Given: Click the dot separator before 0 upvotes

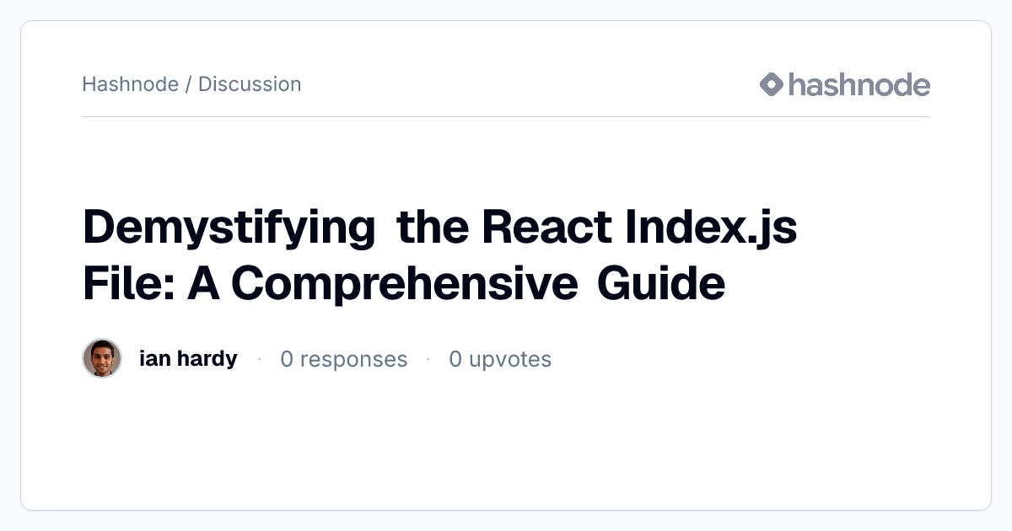Looking at the screenshot, I should coord(428,359).
